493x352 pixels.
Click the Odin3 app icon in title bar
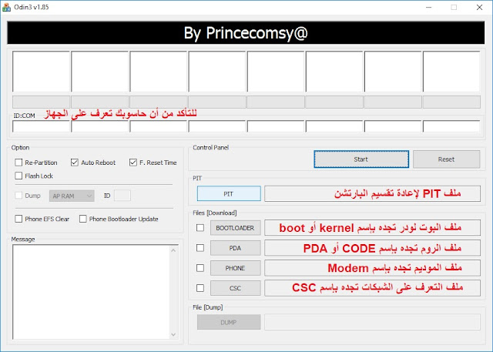[x=6, y=7]
